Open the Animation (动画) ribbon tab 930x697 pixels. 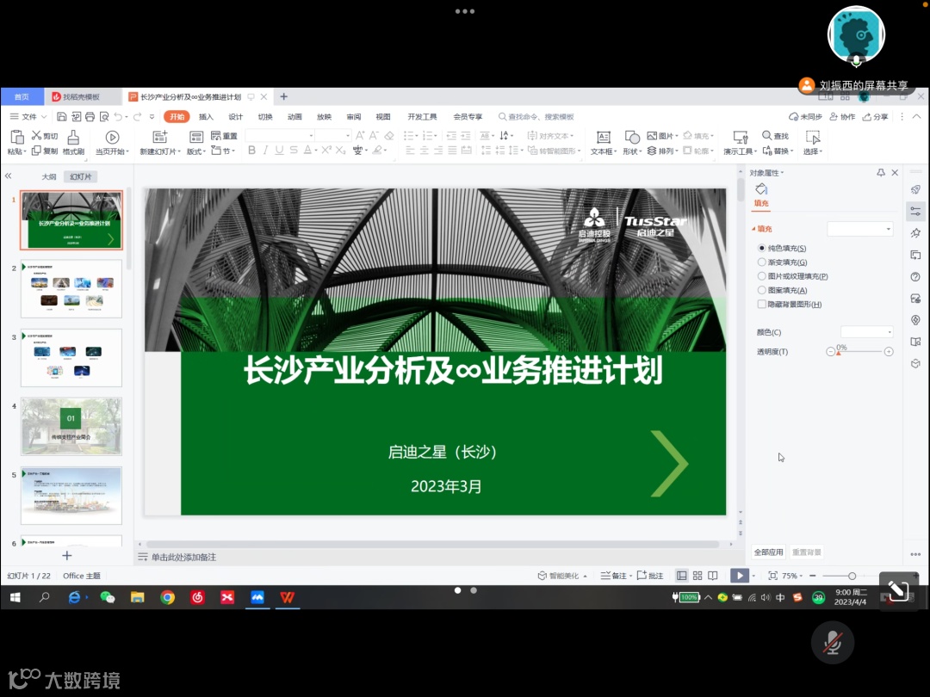click(x=294, y=117)
